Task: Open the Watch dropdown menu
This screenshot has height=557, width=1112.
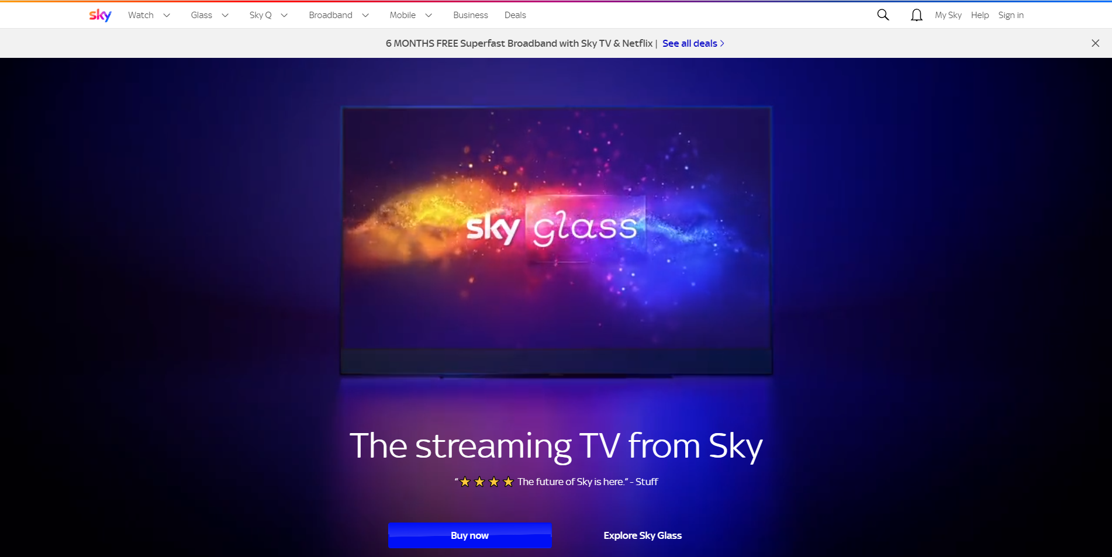Action: tap(140, 15)
